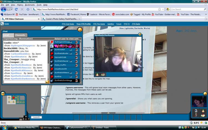Switch to the Channels chat tab
The height and width of the screenshot is (130, 208).
pyautogui.click(x=20, y=35)
